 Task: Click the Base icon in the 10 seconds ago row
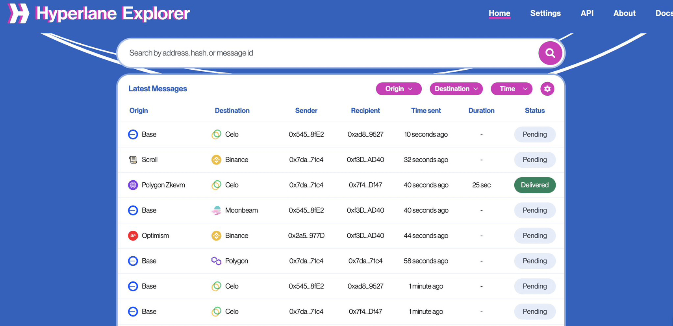pyautogui.click(x=133, y=135)
